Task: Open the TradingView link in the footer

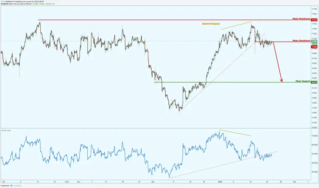Action: (x=17, y=186)
